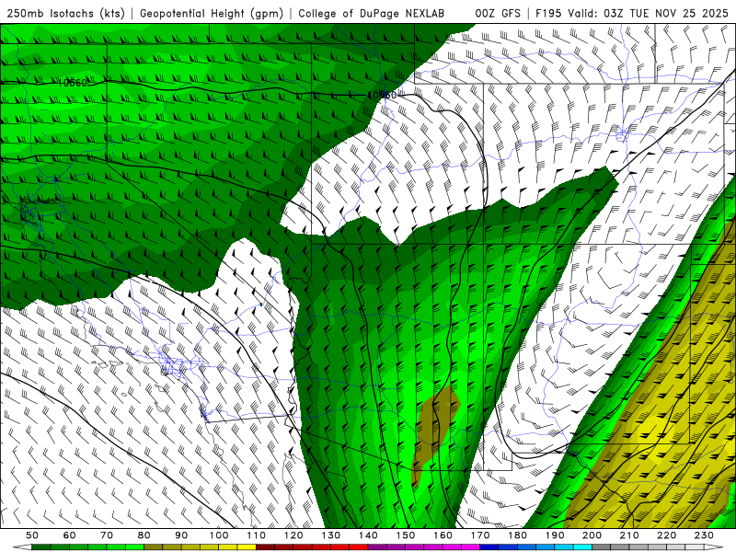
Task: Click the 110 value on the color scale
Action: pos(257,535)
